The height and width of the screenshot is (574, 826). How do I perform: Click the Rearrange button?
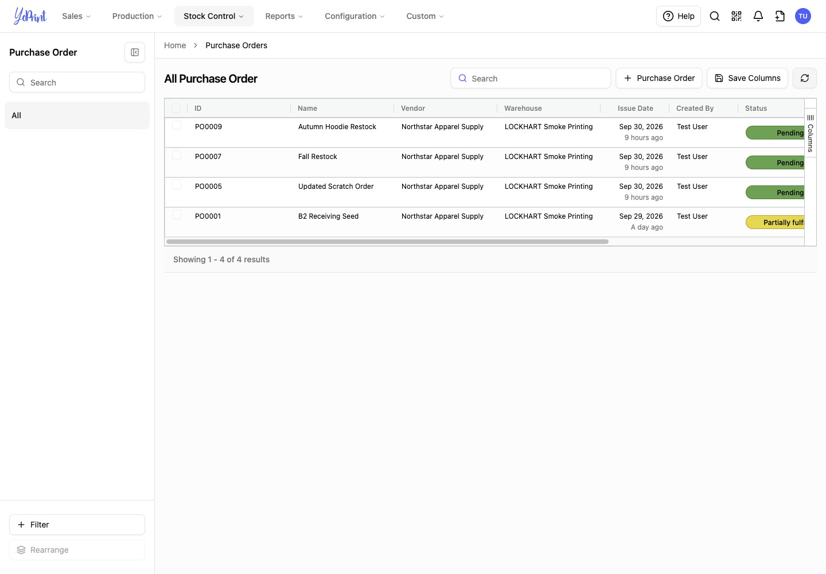pyautogui.click(x=77, y=550)
